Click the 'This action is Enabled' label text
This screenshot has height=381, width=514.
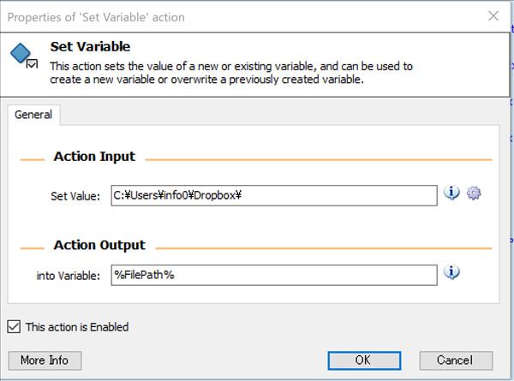point(77,326)
